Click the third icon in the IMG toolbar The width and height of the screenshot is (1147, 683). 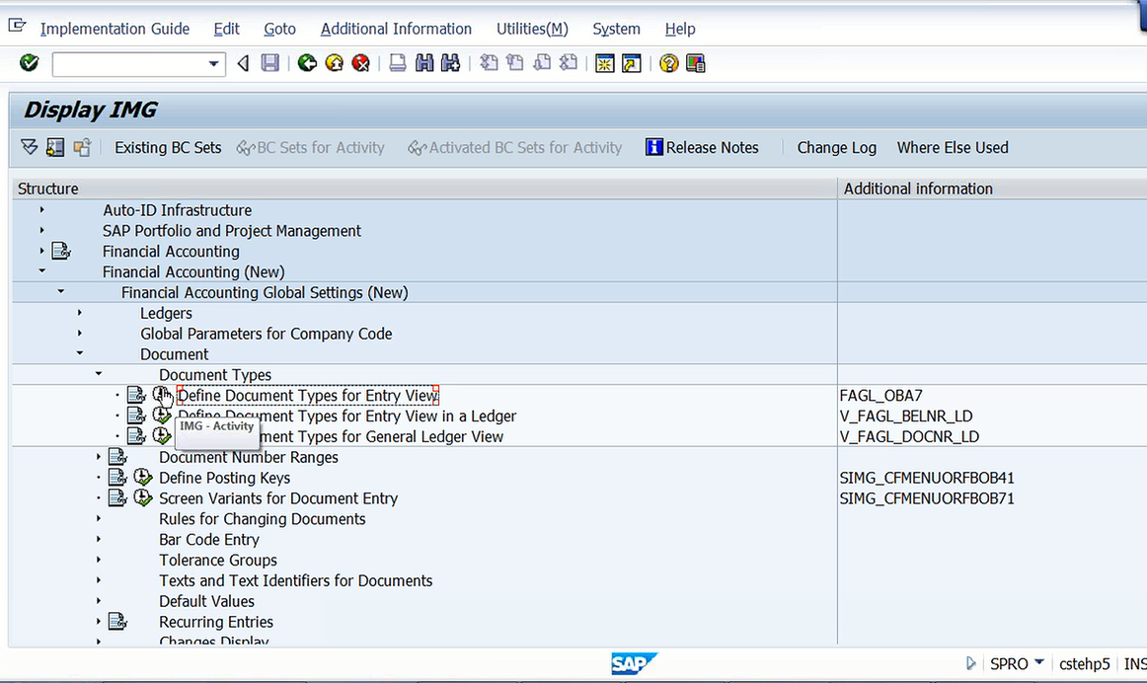pyautogui.click(x=82, y=148)
